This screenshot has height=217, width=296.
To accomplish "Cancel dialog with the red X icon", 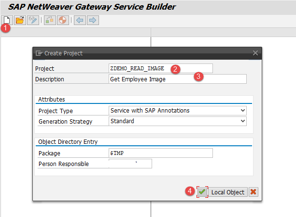I will [253, 192].
